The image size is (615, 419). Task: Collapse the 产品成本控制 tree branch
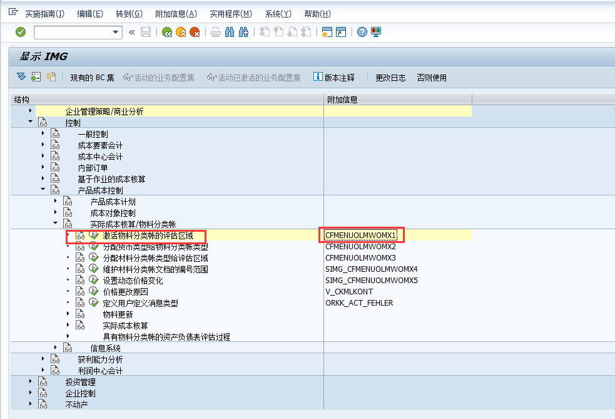(x=43, y=189)
